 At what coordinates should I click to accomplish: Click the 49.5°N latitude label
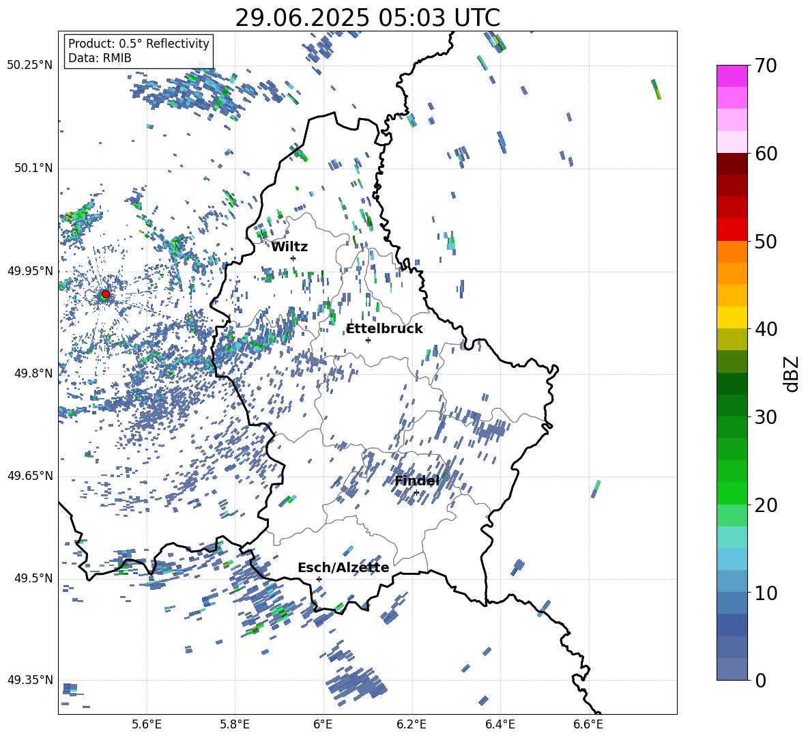coord(33,578)
